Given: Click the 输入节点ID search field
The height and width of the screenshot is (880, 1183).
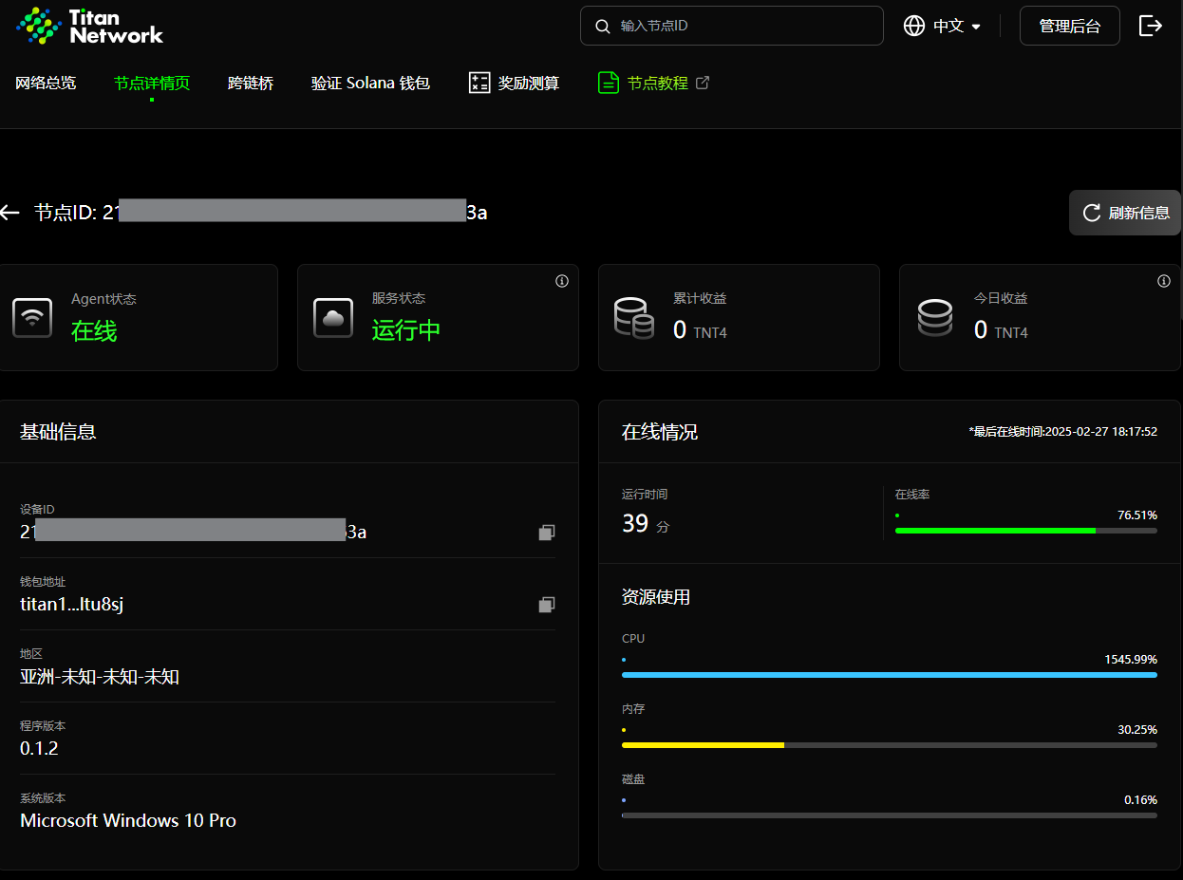Looking at the screenshot, I should (x=732, y=26).
